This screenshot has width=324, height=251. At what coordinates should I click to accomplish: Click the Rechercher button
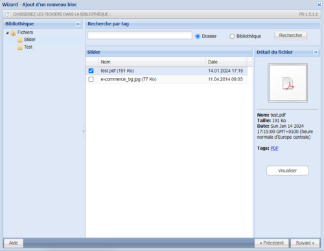pos(290,36)
